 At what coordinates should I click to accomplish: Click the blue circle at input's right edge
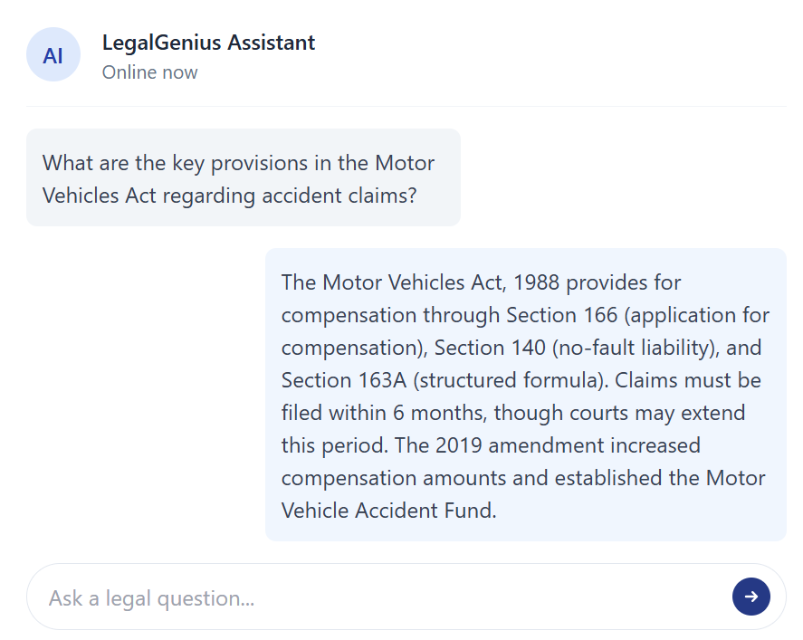tap(751, 597)
